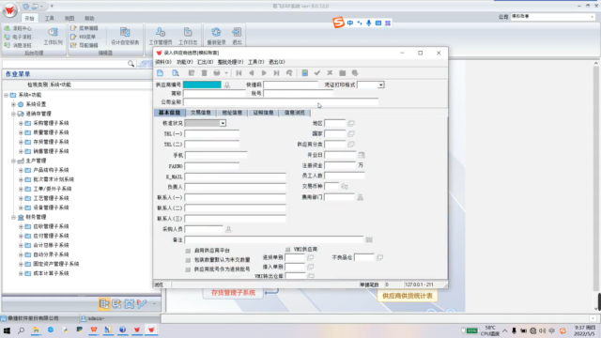Go to last record in toolbar
This screenshot has width=601, height=338.
pyautogui.click(x=276, y=73)
